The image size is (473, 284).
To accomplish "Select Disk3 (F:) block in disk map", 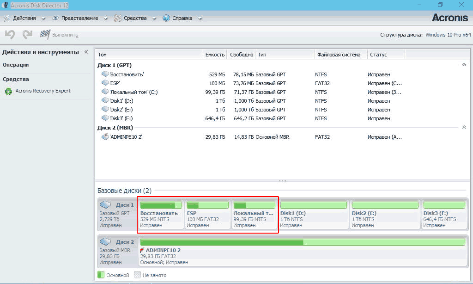I will (444, 215).
